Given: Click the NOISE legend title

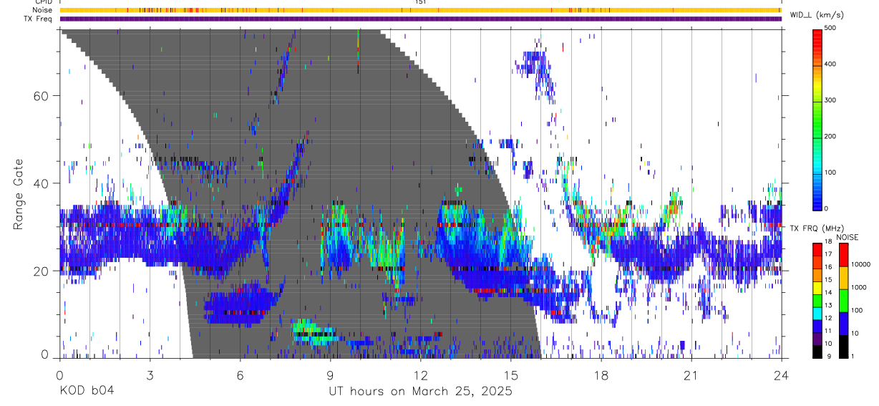Looking at the screenshot, I should click(848, 237).
